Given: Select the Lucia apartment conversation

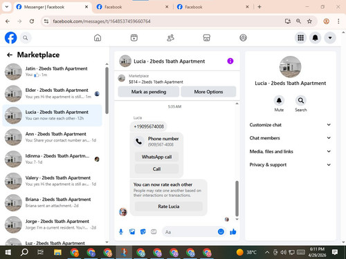Looking at the screenshot, I should [x=53, y=115].
